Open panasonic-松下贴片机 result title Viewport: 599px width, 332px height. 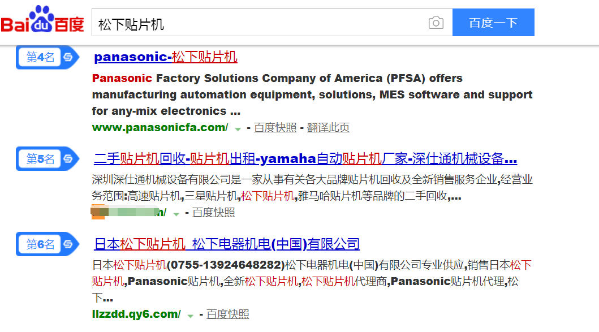click(166, 57)
